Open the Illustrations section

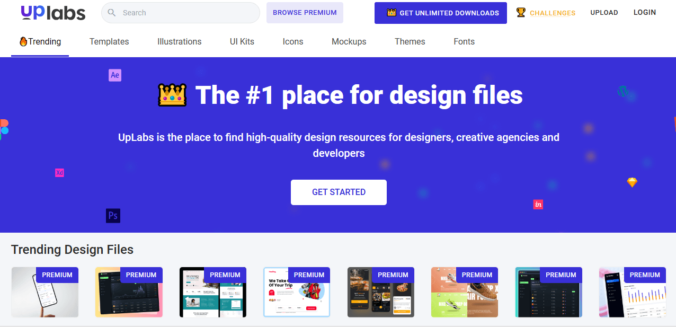(x=179, y=41)
